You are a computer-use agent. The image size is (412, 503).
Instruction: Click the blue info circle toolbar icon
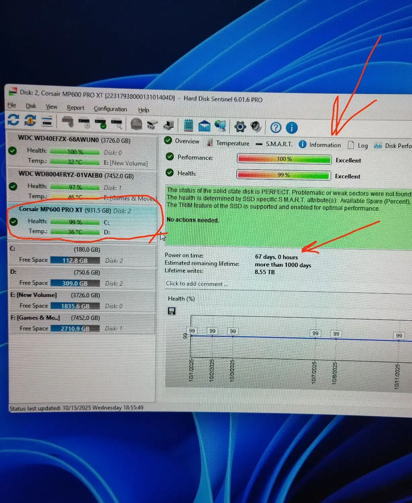292,128
